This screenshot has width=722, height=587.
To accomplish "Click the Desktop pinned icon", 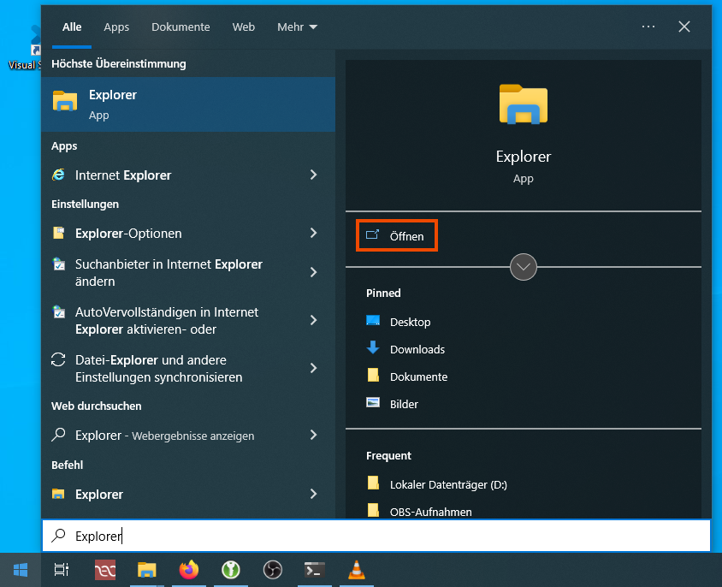I will [x=373, y=321].
